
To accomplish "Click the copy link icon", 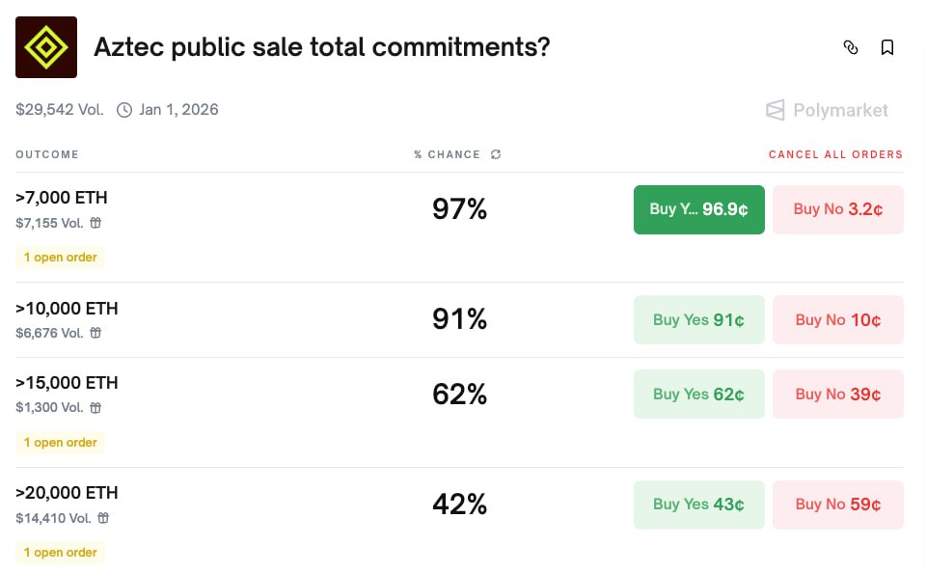I will (x=850, y=47).
